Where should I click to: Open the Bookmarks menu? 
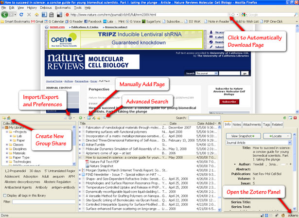pyautogui.click(x=63, y=8)
